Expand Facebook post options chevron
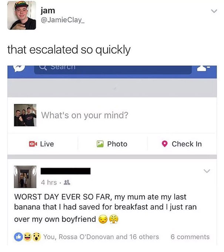This screenshot has width=224, height=252. click(x=207, y=171)
